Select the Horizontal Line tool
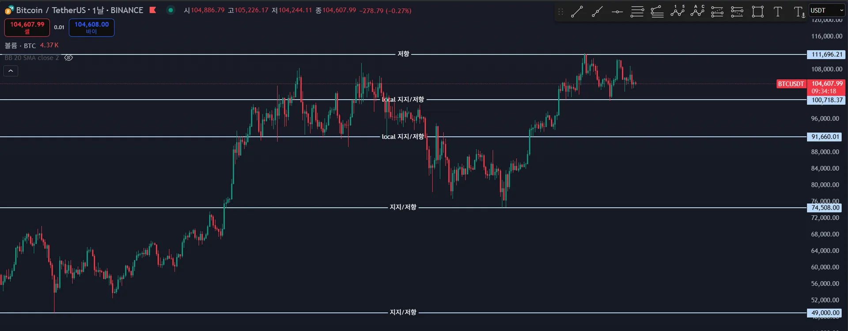 617,12
